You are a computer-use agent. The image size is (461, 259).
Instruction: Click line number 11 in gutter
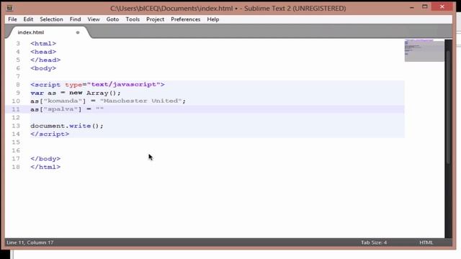(x=16, y=109)
